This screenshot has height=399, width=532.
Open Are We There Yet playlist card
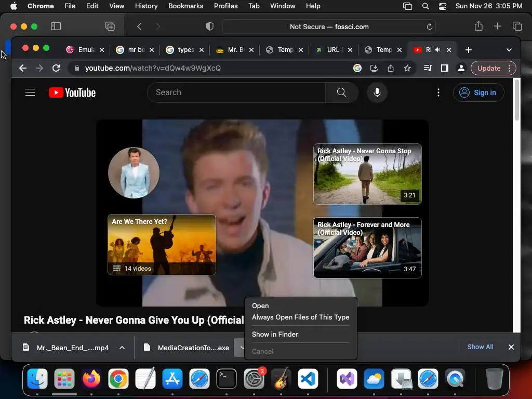(x=162, y=245)
